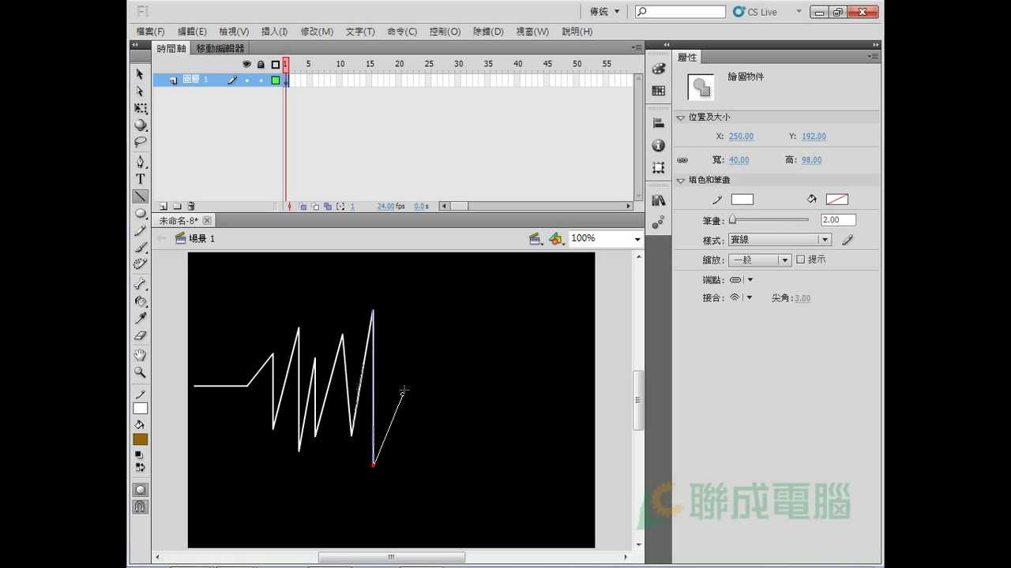Collapse the 填色和筆畫 section
Image resolution: width=1011 pixels, height=568 pixels.
coord(681,181)
